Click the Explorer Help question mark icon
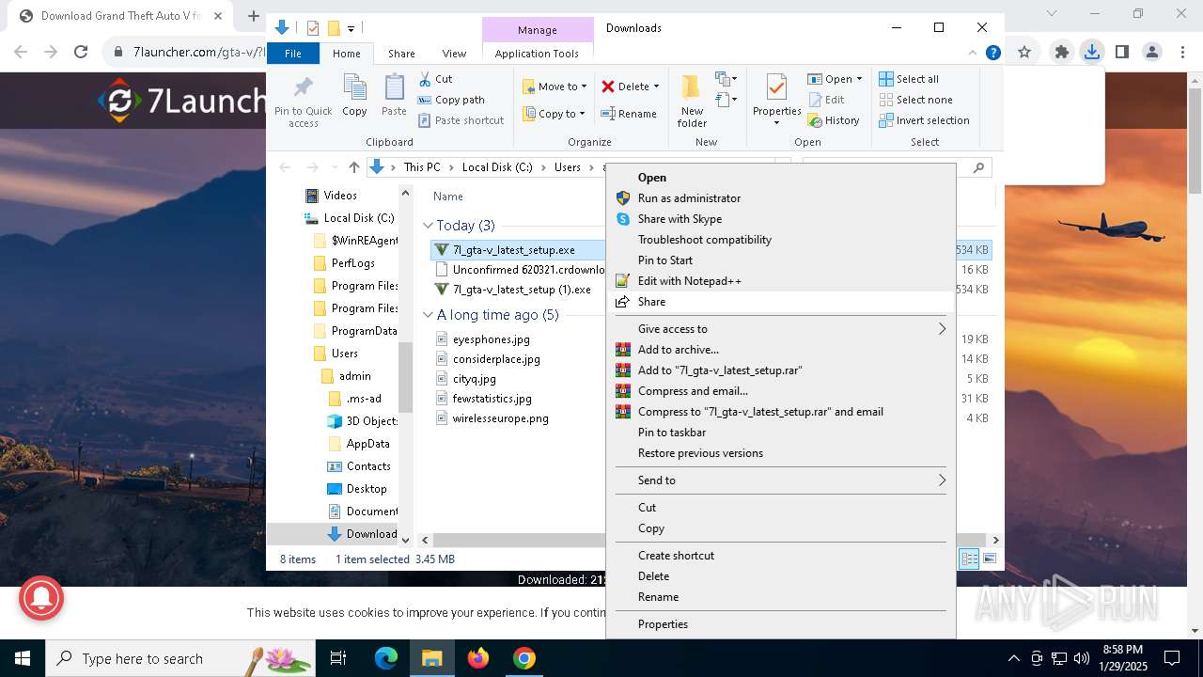 click(992, 54)
